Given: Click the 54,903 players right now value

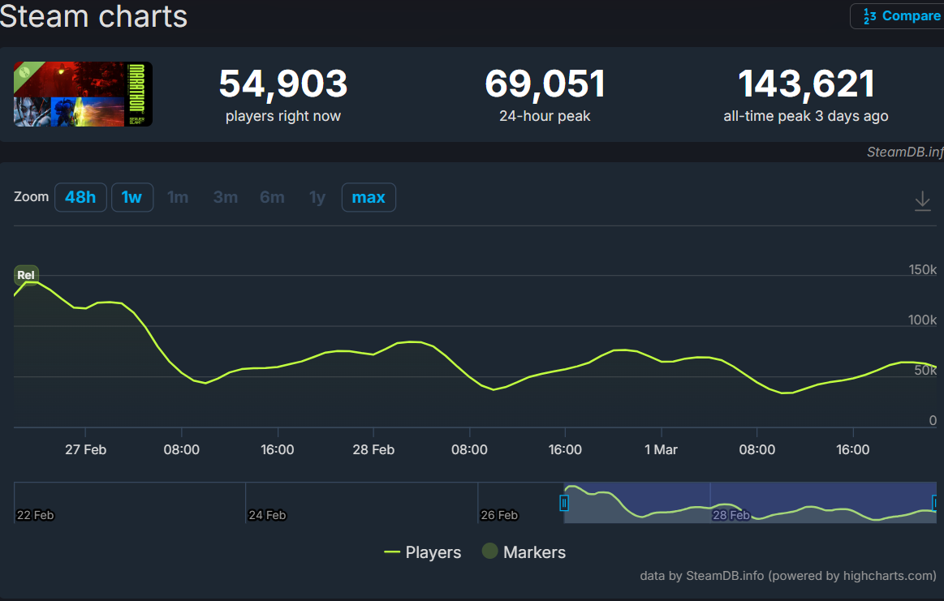Looking at the screenshot, I should tap(283, 84).
